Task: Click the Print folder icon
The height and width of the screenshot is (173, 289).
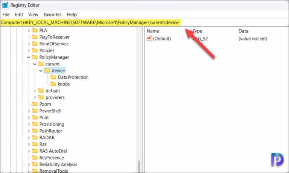Action: 35,118
